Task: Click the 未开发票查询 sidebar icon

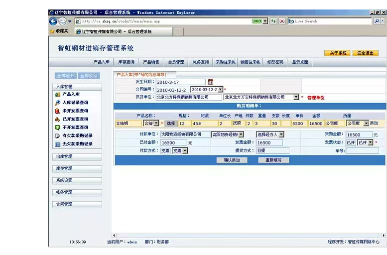Action: point(58,111)
